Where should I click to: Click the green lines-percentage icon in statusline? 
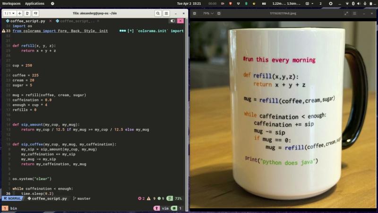click(x=170, y=198)
